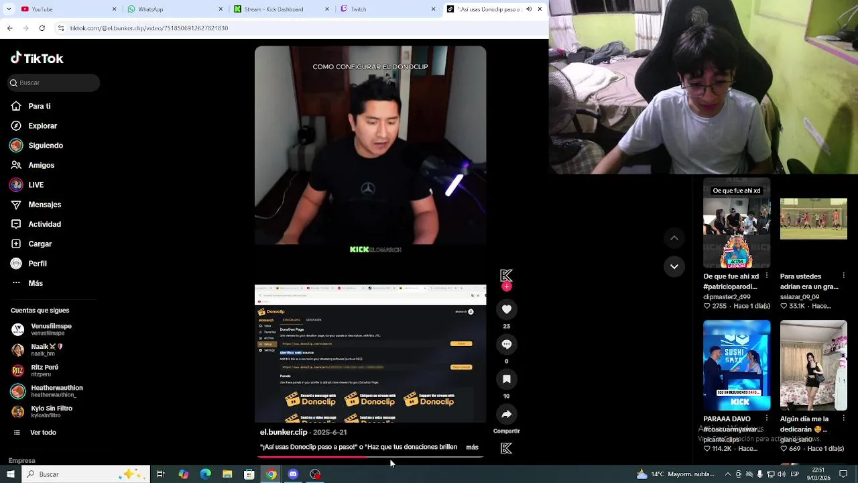Open the Amigos section

pos(33,165)
